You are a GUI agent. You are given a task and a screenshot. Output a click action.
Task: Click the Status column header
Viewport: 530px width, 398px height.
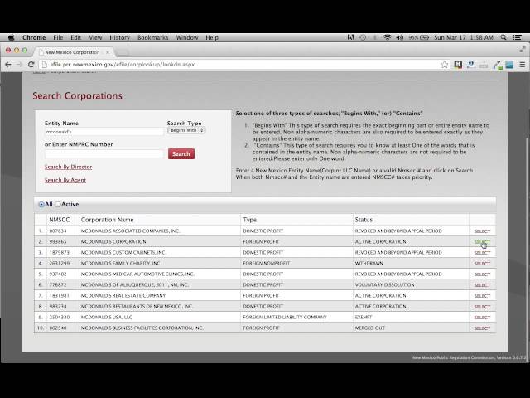[364, 220]
